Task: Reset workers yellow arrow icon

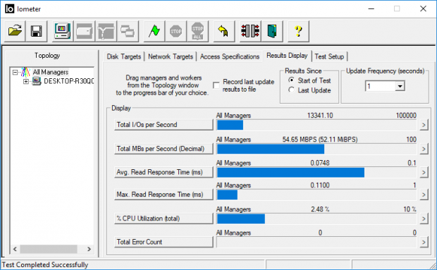Action: pyautogui.click(x=224, y=31)
